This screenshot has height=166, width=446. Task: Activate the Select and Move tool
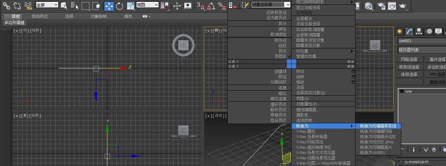[109, 5]
